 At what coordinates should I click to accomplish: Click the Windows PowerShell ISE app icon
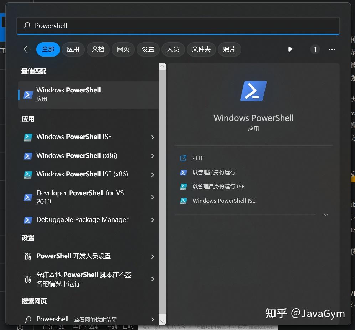(x=28, y=137)
